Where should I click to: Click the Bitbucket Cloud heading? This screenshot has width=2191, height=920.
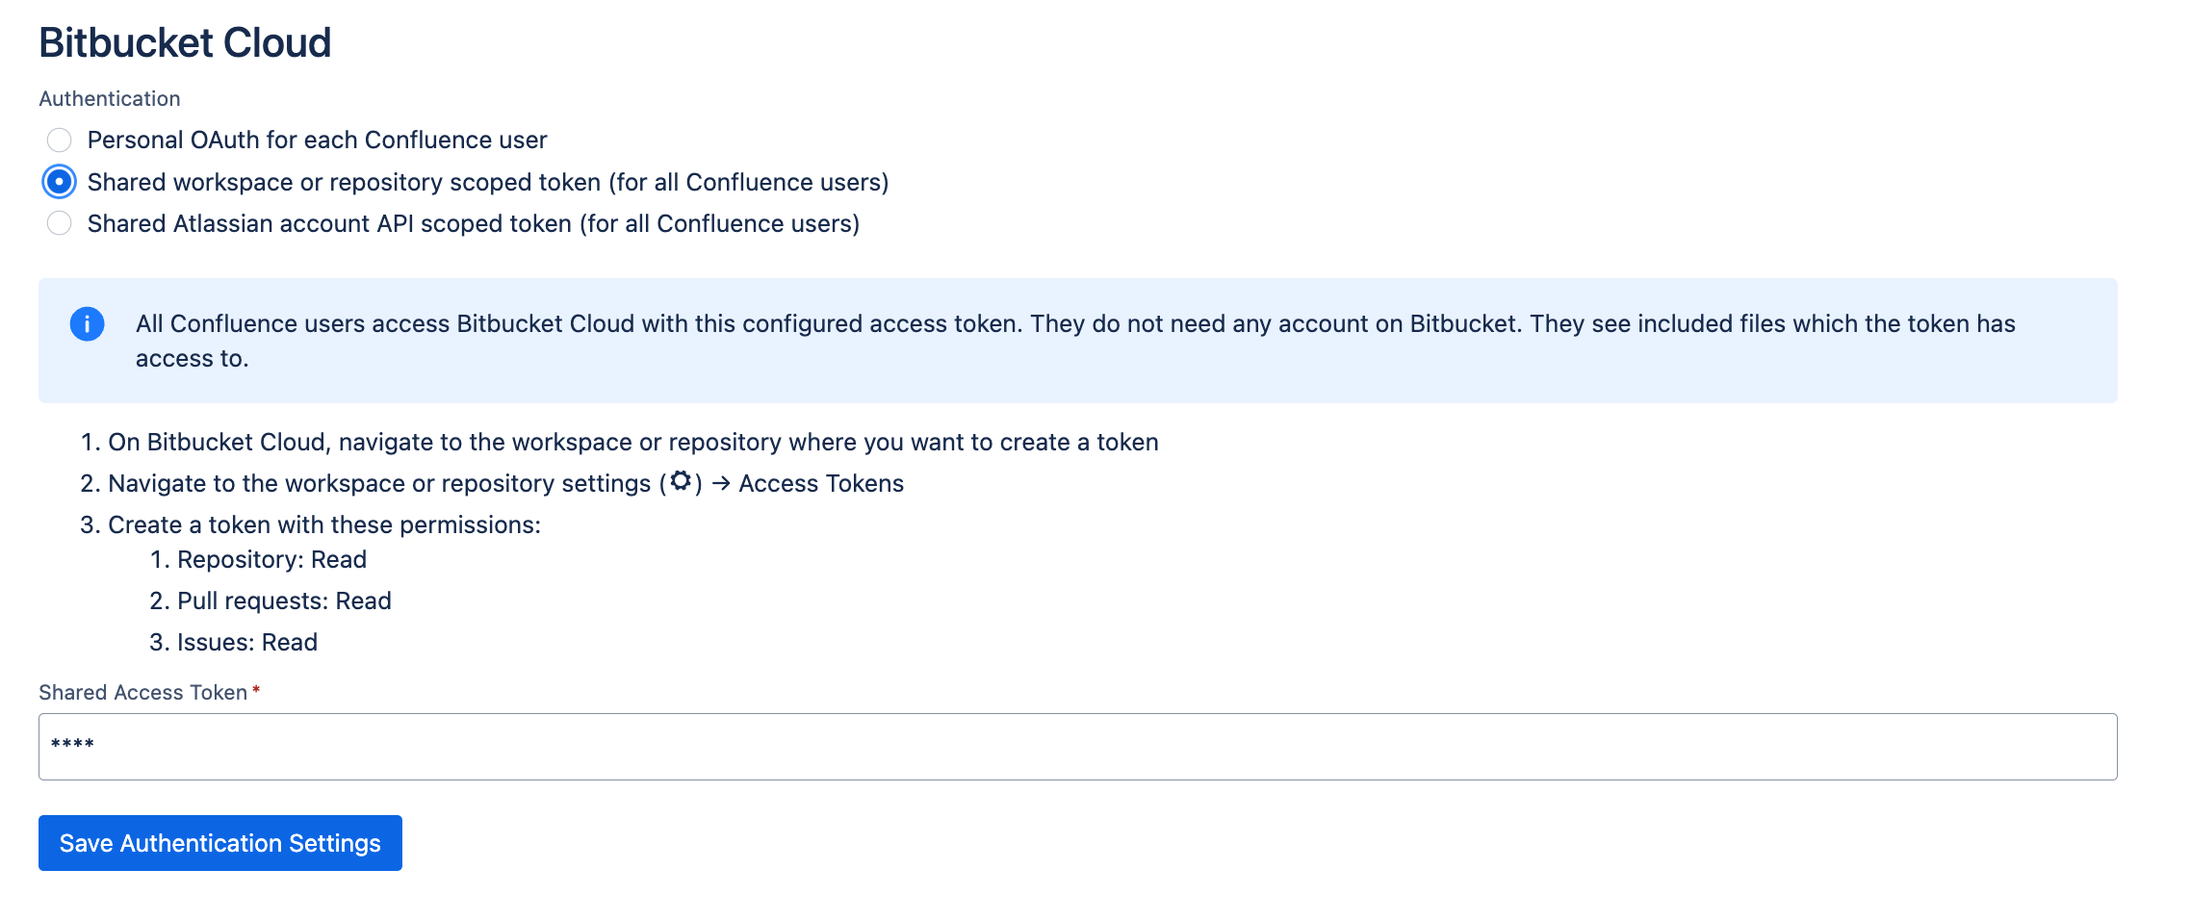[185, 41]
